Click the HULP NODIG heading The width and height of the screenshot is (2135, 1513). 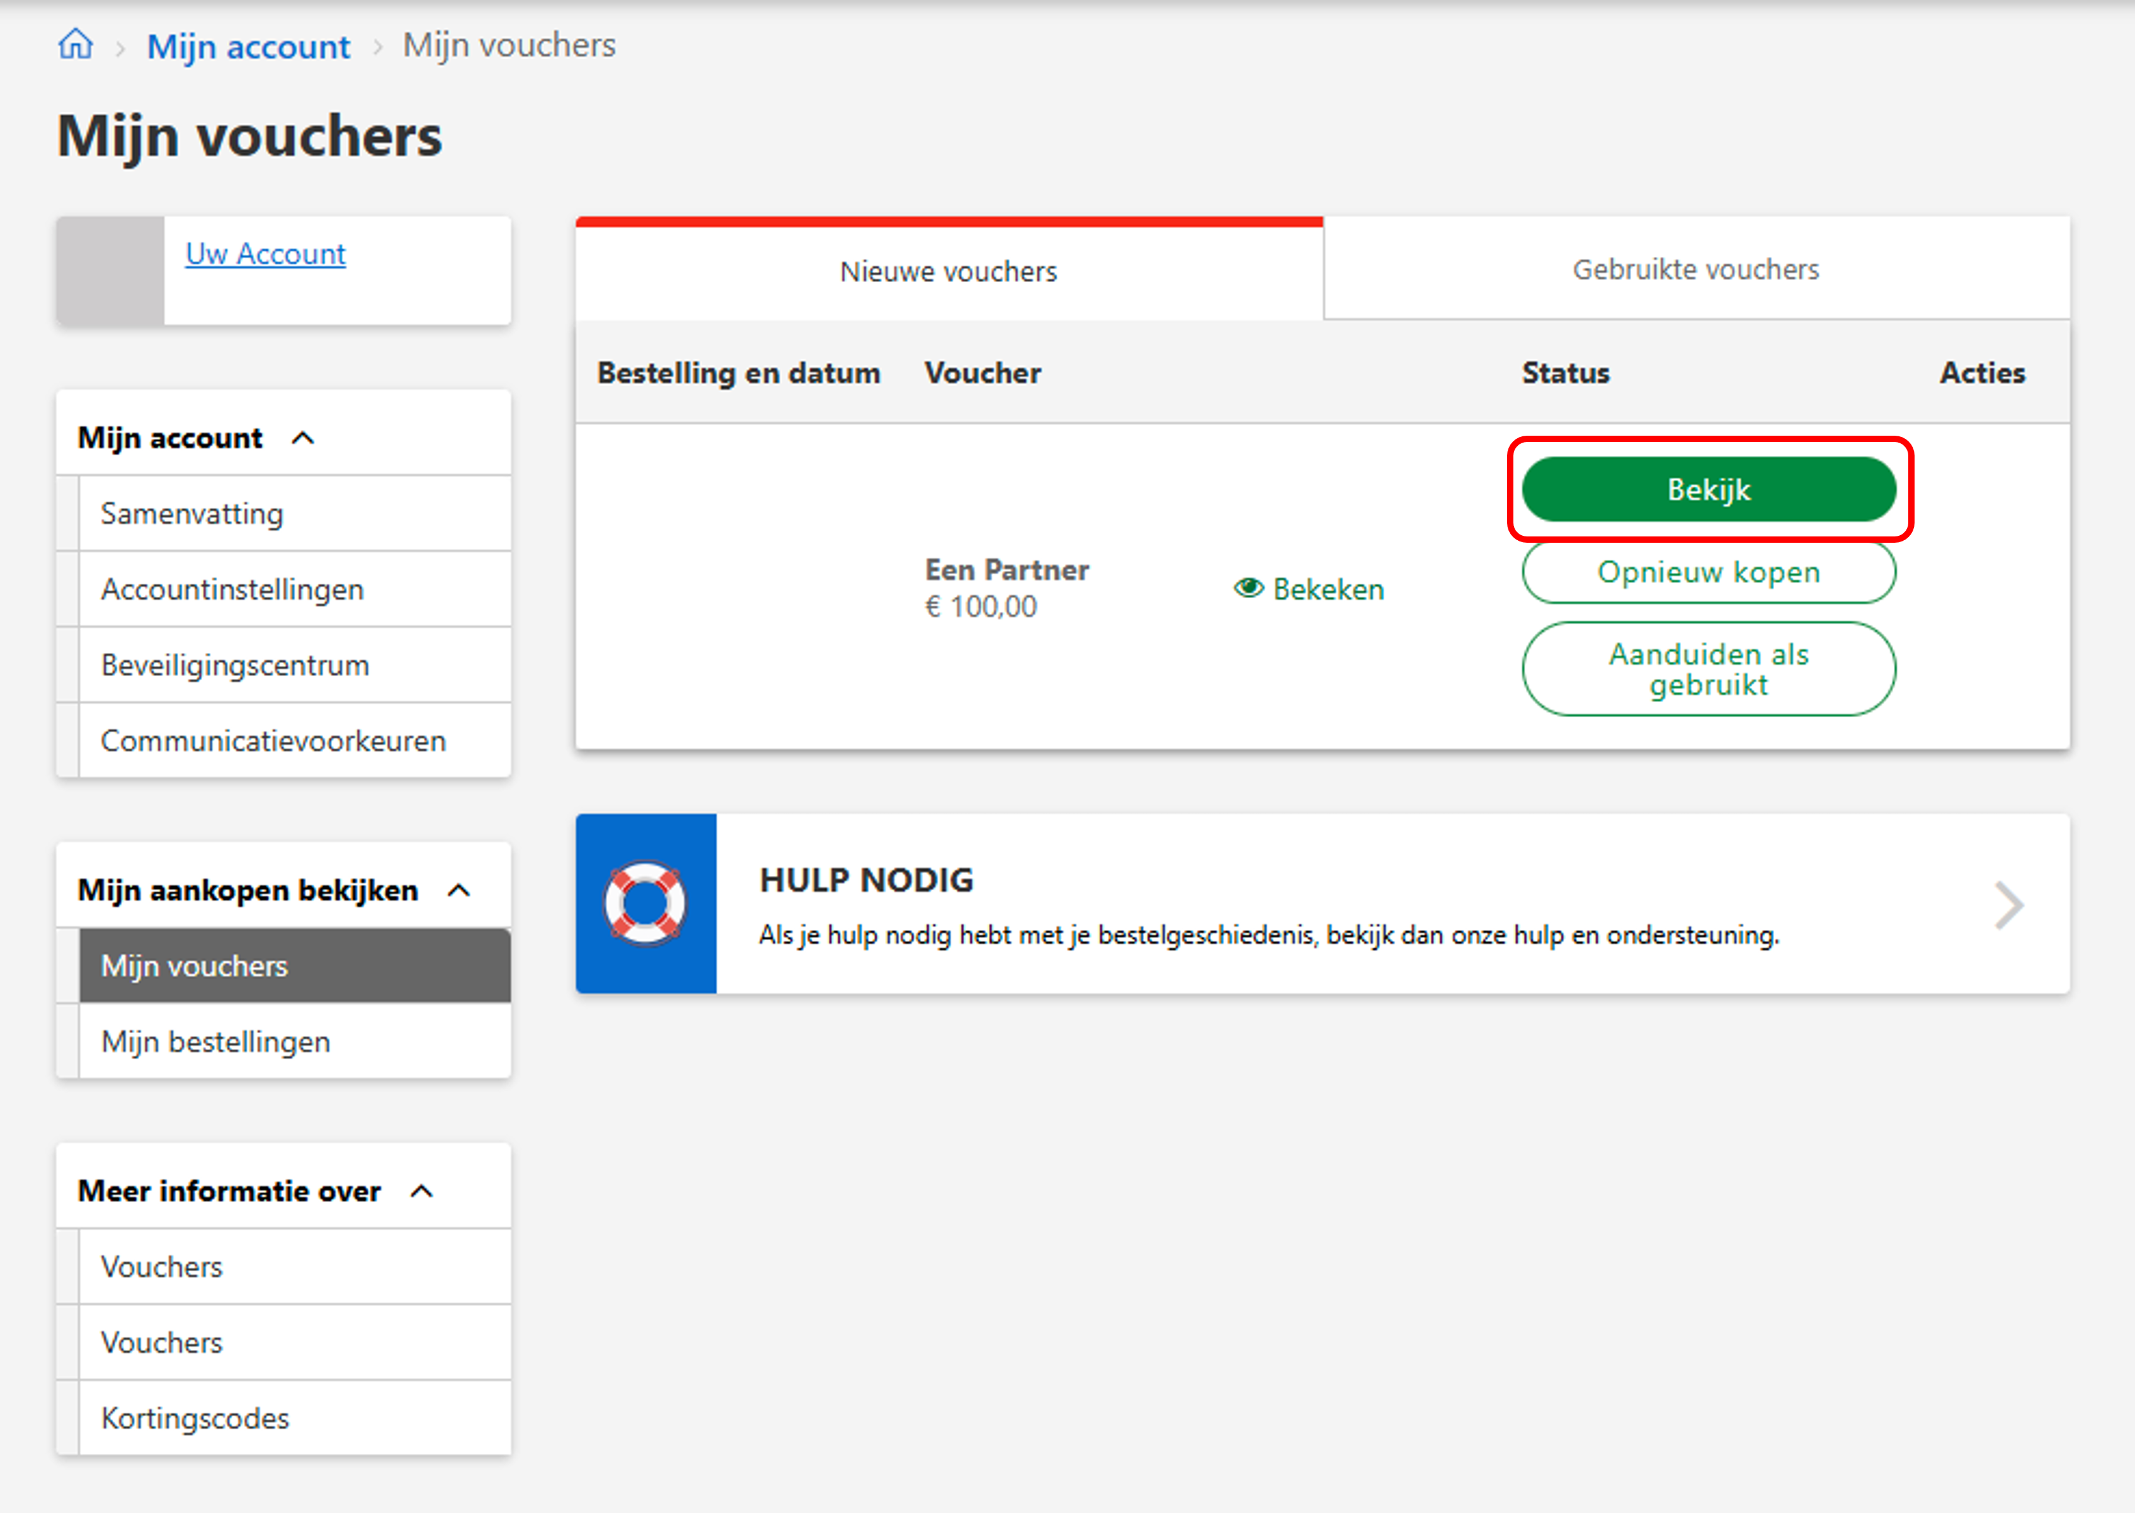[x=867, y=880]
